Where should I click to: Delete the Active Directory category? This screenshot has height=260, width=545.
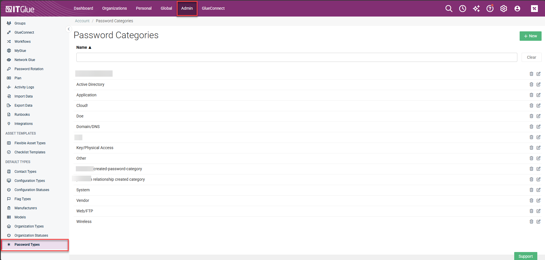[x=531, y=84]
